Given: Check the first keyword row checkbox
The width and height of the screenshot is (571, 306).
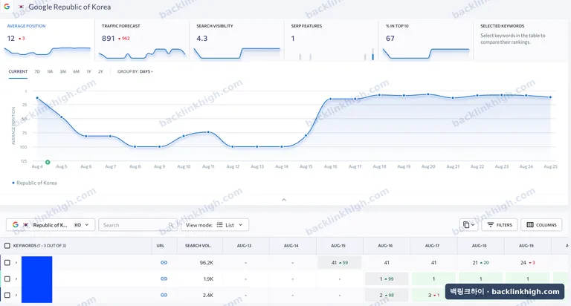Looking at the screenshot, I should point(7,262).
